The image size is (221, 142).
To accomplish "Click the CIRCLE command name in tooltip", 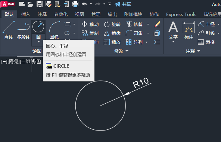I will coord(61,66).
